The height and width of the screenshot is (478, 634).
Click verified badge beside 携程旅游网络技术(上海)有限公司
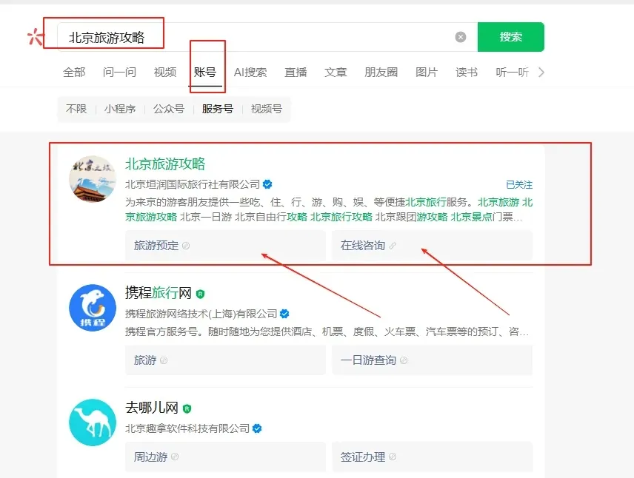284,314
